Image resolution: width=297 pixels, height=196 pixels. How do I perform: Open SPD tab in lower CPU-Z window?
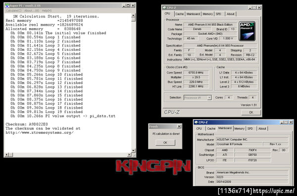250,128
